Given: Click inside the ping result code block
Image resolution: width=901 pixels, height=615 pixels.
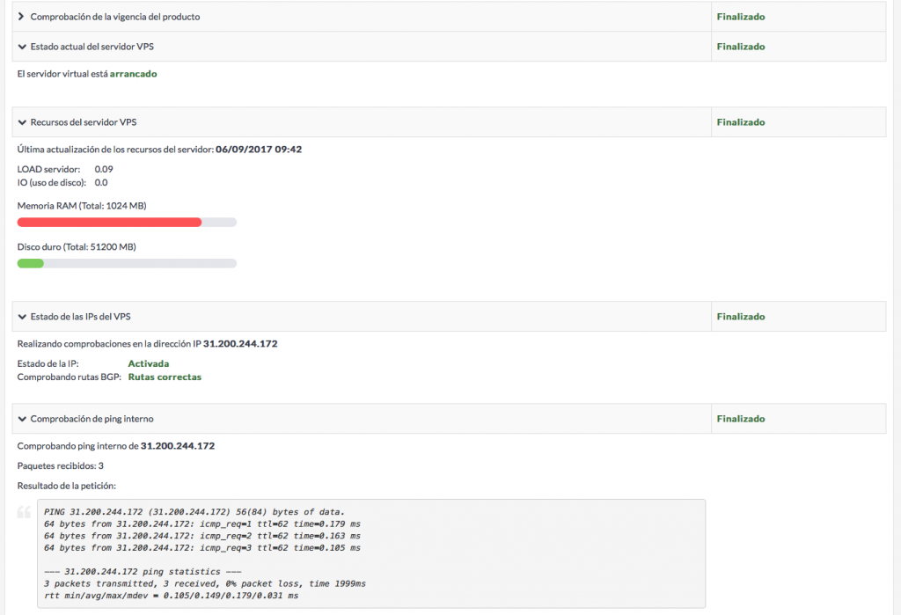Looking at the screenshot, I should click(x=370, y=553).
